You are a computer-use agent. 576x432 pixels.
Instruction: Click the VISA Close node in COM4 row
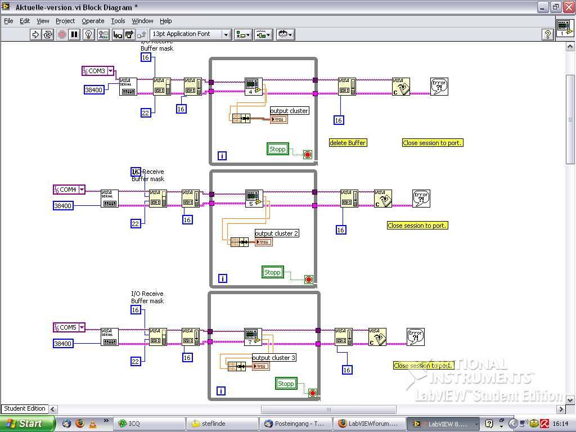(x=382, y=199)
